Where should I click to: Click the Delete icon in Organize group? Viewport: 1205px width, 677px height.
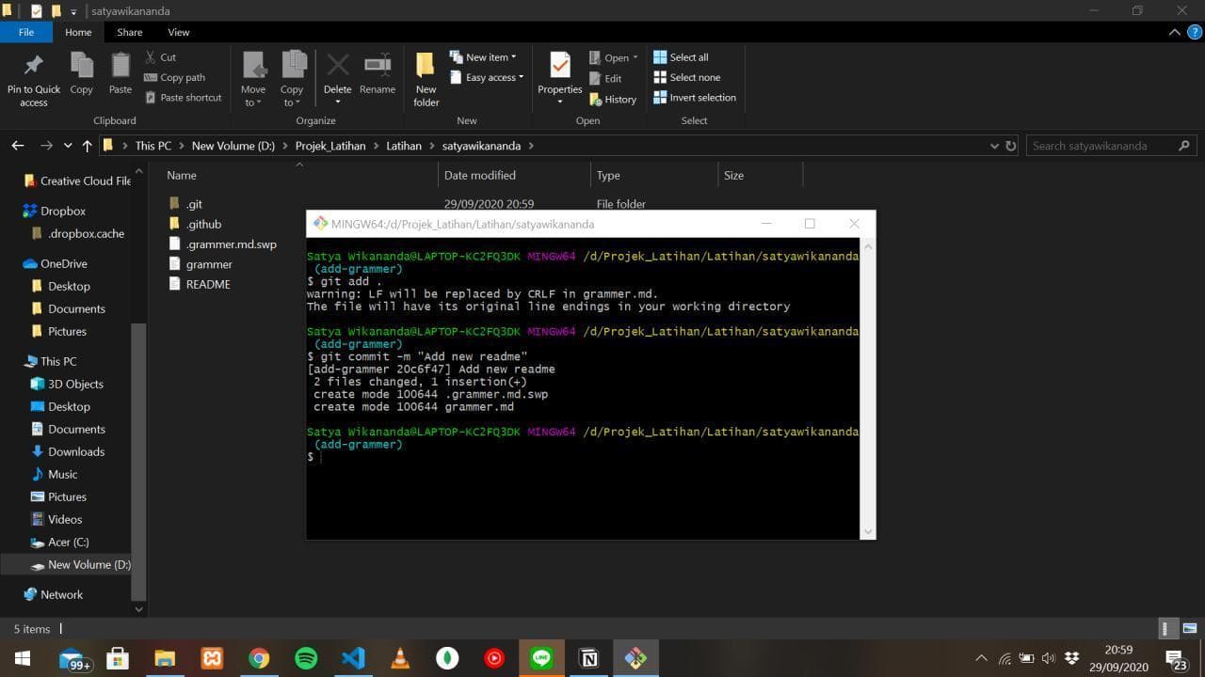click(337, 66)
